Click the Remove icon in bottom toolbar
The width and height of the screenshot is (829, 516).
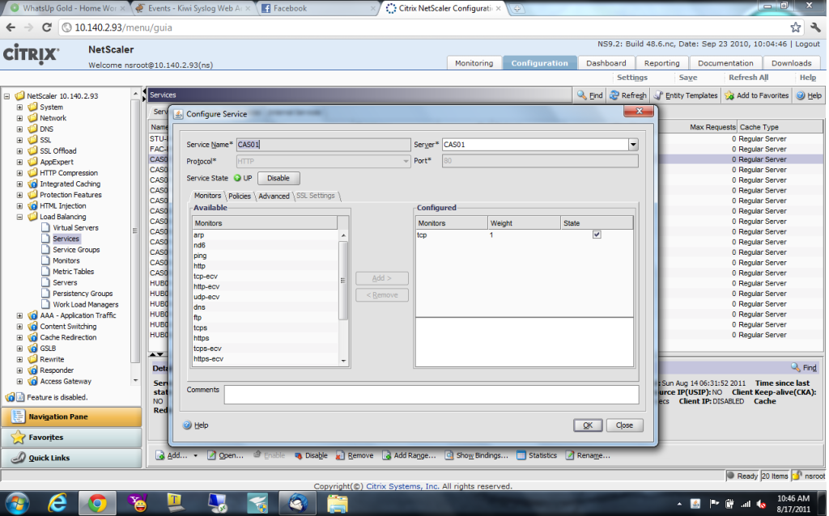341,455
